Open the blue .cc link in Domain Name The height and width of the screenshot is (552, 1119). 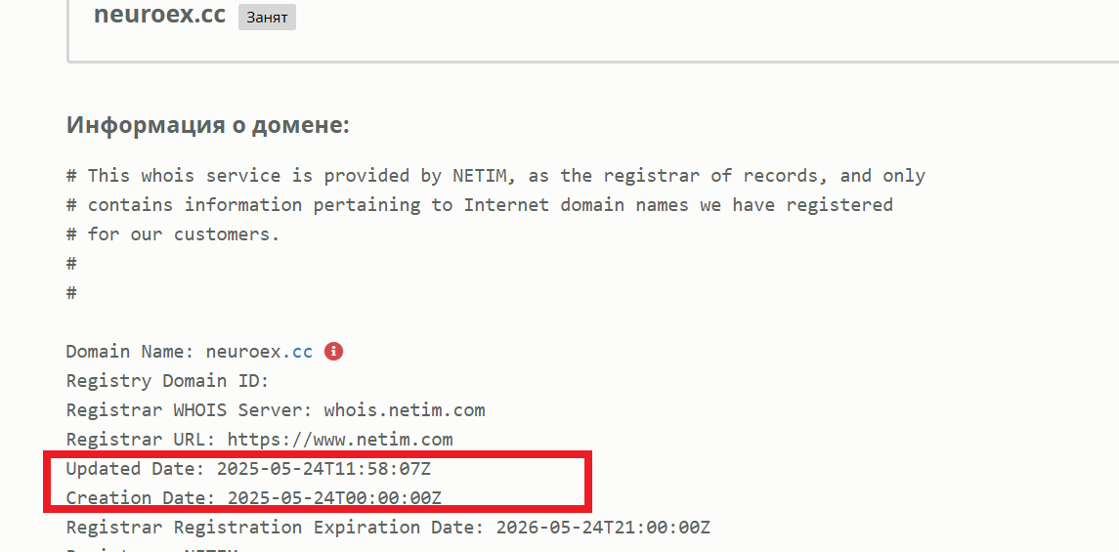pos(297,352)
